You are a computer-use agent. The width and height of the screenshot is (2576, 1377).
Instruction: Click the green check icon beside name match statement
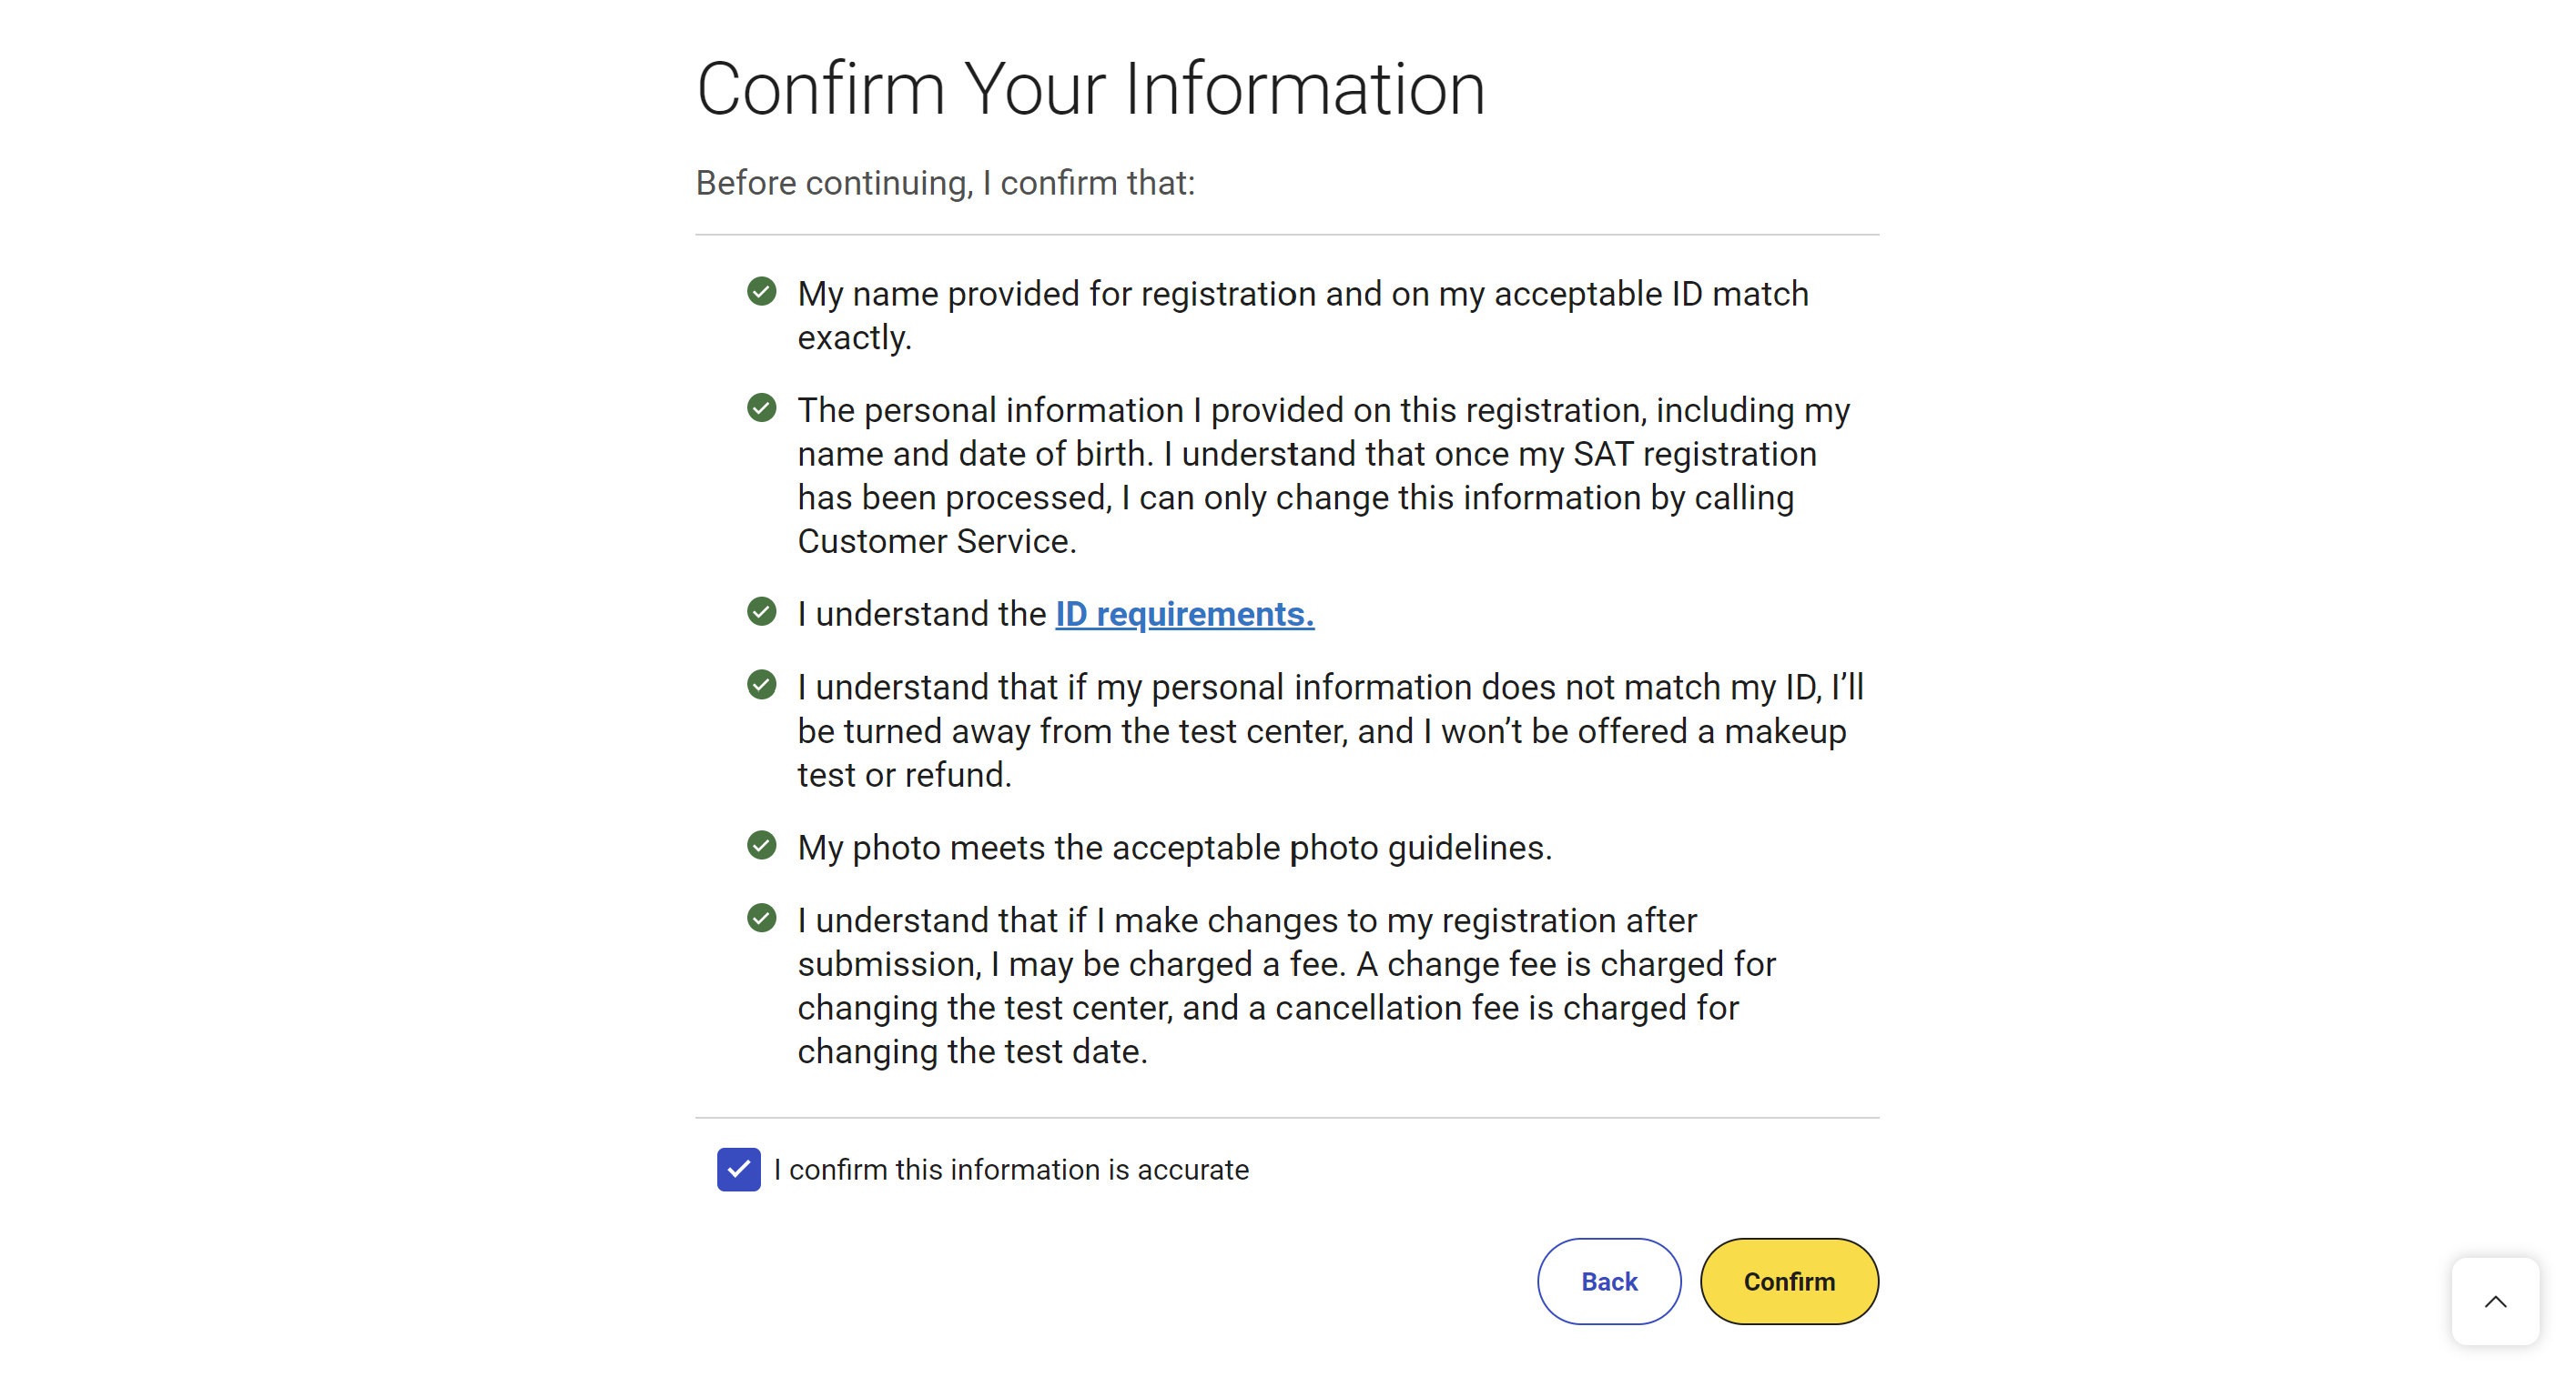[761, 291]
